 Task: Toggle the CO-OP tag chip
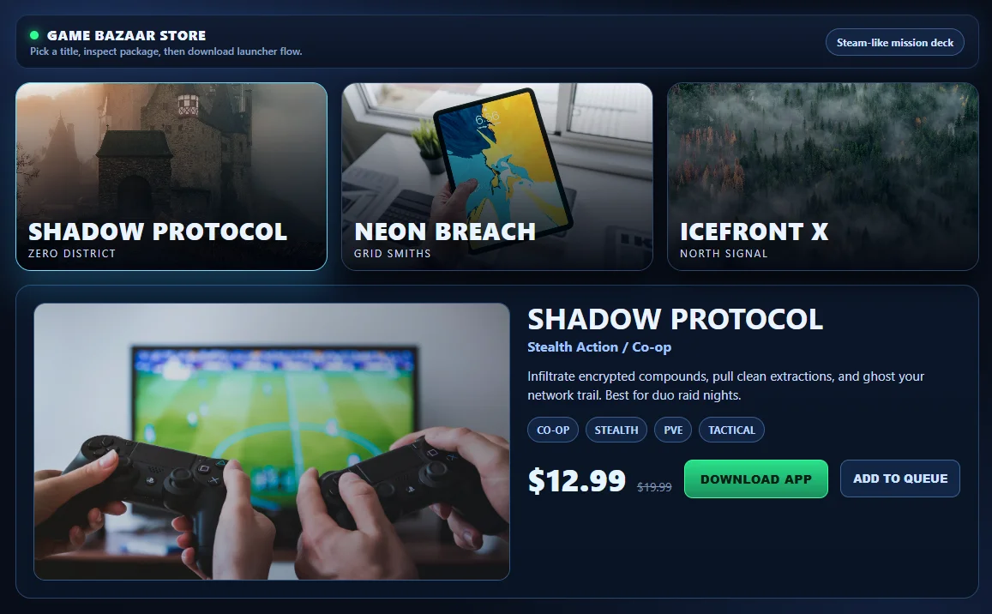pyautogui.click(x=553, y=430)
